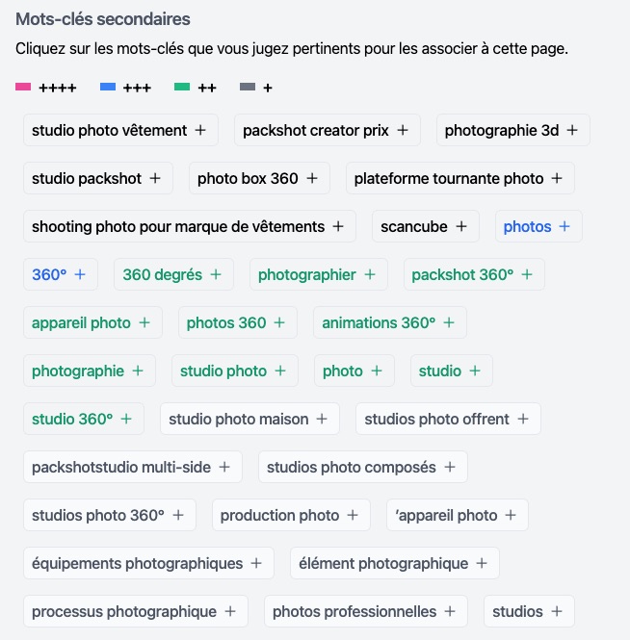
Task: Click plus icon on blue 'photos' keyword
Action: pyautogui.click(x=564, y=226)
